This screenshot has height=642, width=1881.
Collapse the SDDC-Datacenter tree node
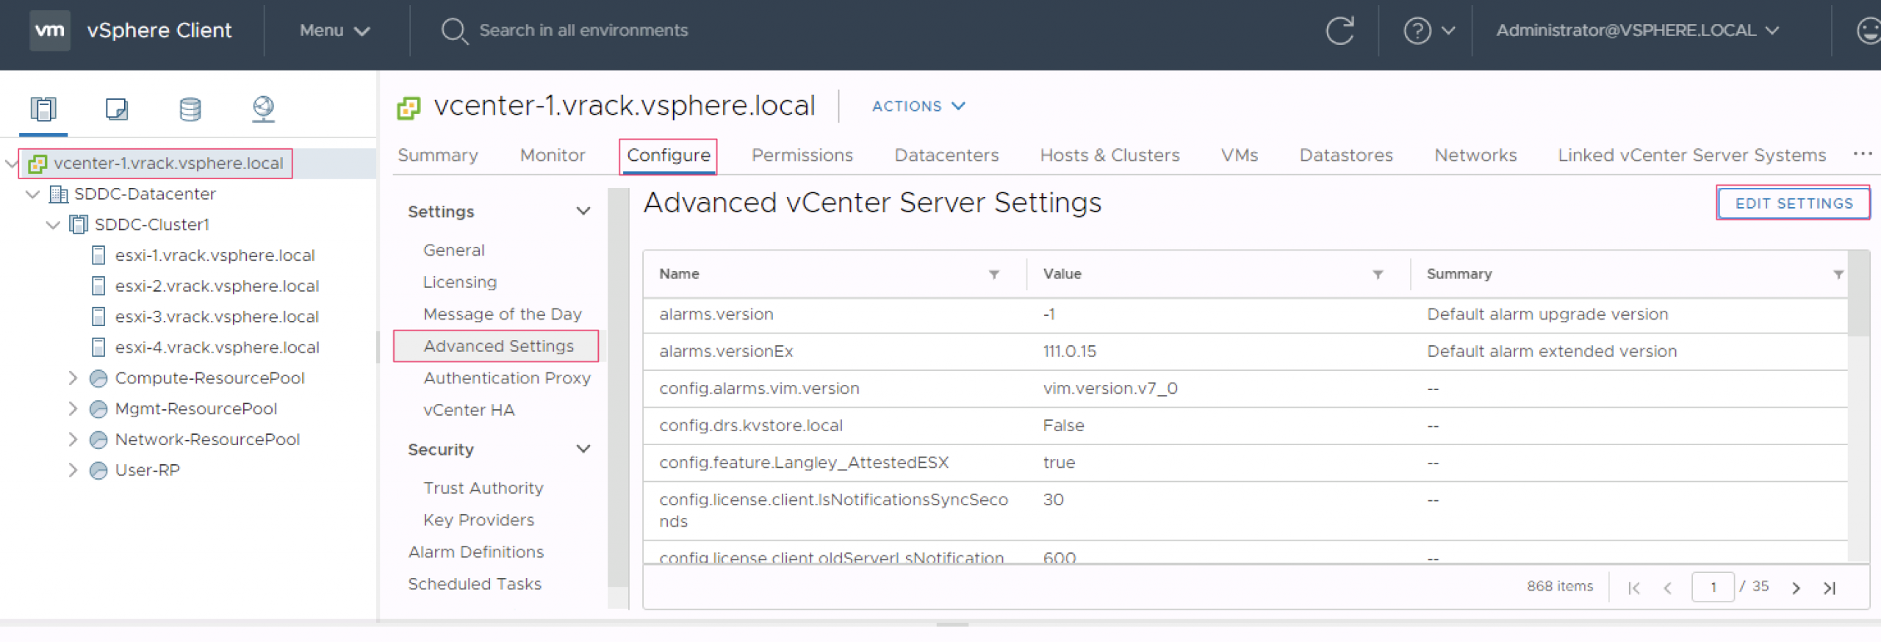[x=32, y=194]
